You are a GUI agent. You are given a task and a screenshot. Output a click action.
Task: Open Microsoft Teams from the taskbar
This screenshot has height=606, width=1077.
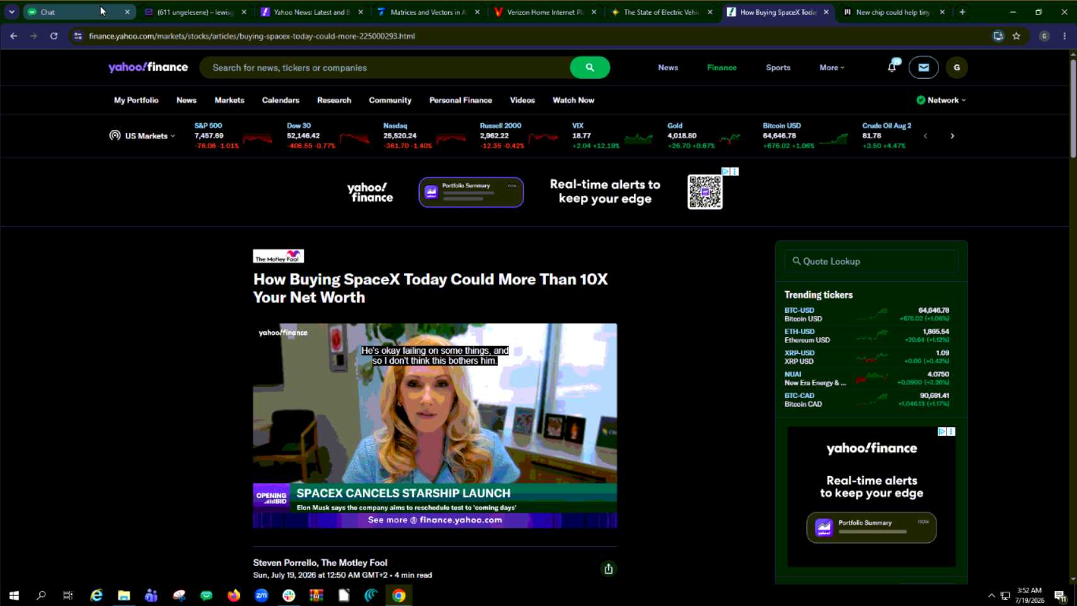pyautogui.click(x=151, y=595)
